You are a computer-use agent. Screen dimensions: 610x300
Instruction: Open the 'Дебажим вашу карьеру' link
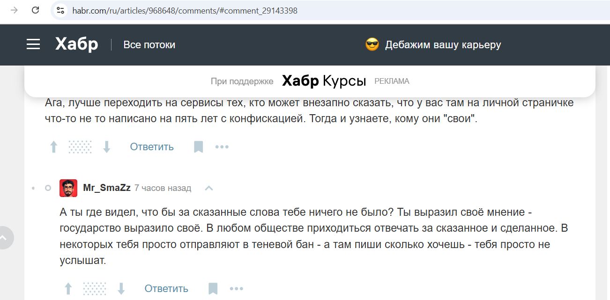(443, 45)
